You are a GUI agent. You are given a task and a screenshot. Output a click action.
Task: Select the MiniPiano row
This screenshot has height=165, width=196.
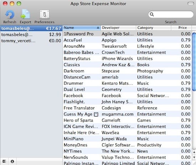click(127, 139)
